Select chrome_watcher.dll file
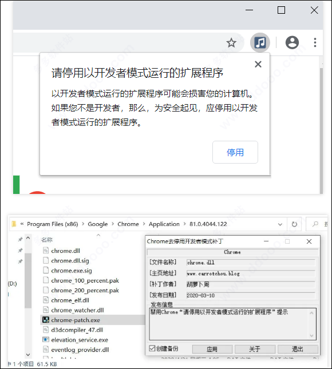Screen dimensions: 332x369 pos(77,310)
